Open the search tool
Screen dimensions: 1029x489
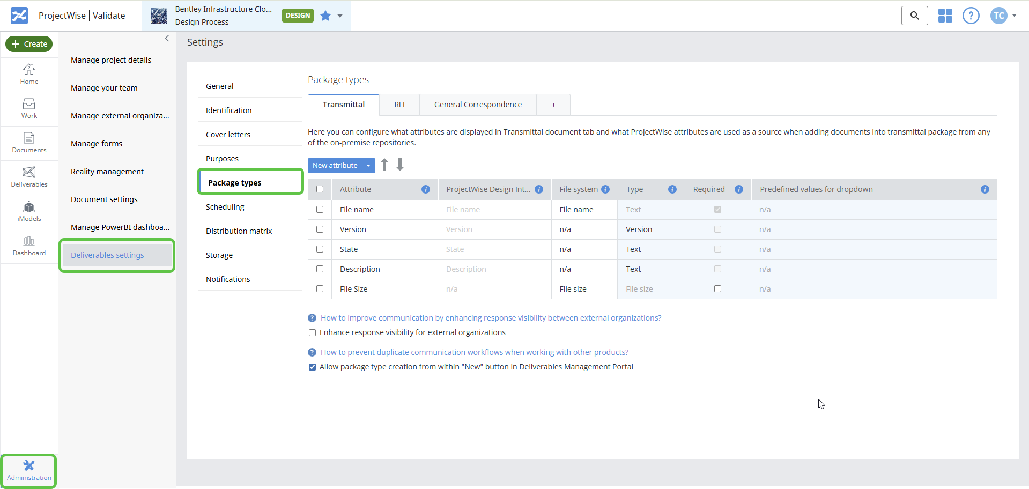[x=914, y=16]
